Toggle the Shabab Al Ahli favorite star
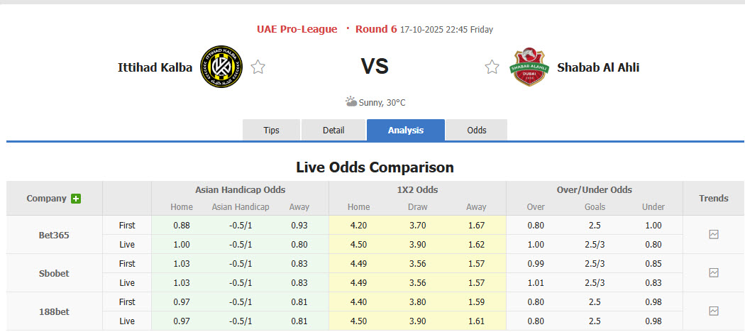The height and width of the screenshot is (332, 745). tap(492, 67)
